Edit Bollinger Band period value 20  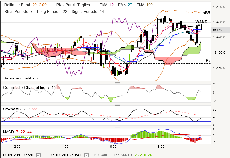pos(35,5)
